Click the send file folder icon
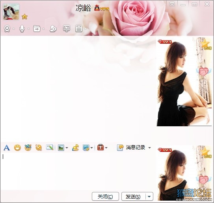Image resolution: width=214 pixels, height=203 pixels. pyautogui.click(x=37, y=28)
